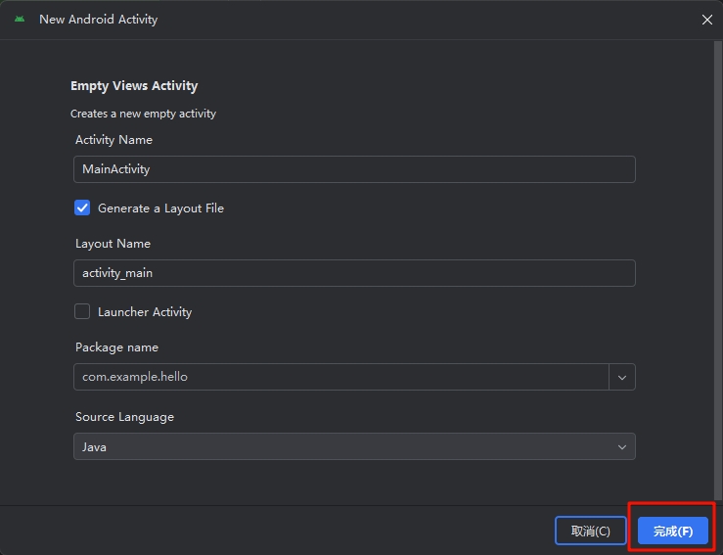Viewport: 723px width, 555px height.
Task: Click into the com.example.hello package name field
Action: 341,377
